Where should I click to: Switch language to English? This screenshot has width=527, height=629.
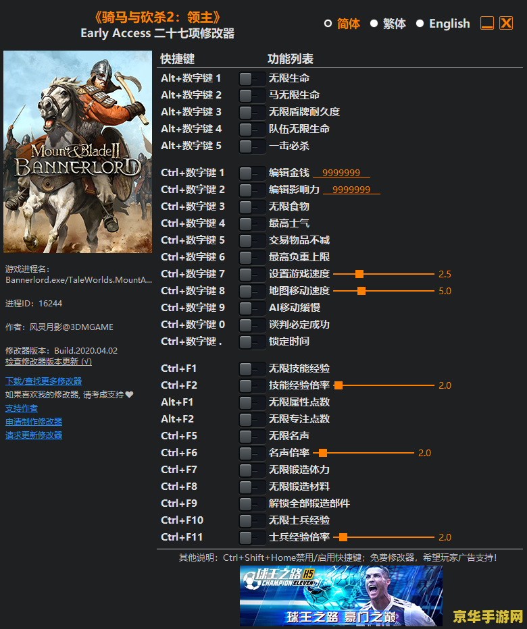pyautogui.click(x=443, y=24)
